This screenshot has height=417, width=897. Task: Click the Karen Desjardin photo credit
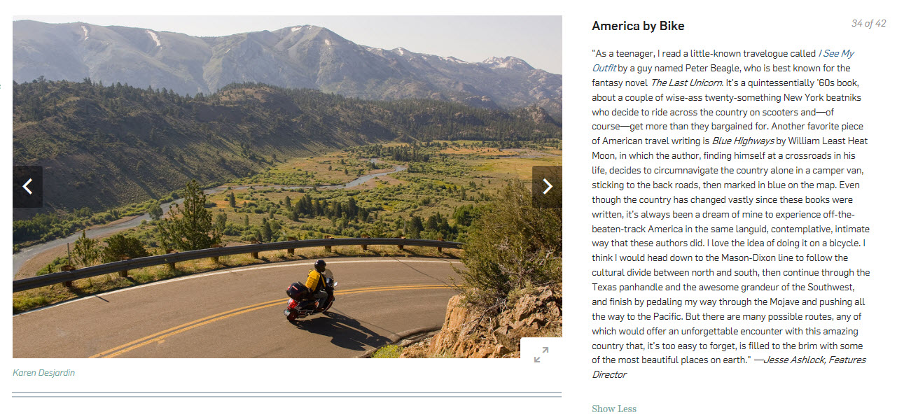(43, 373)
